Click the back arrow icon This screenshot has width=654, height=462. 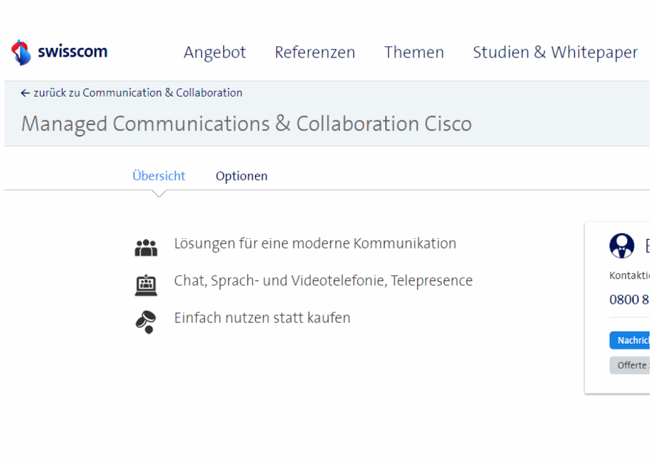pos(25,93)
